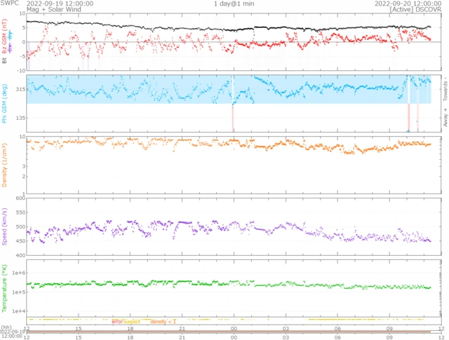Click the Density (1/cm³) axis label
449x340 pixels.
tap(5, 165)
